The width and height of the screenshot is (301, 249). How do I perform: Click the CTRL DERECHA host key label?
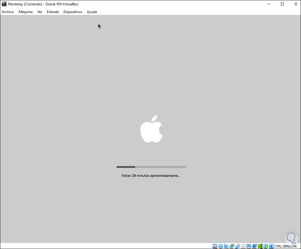pyautogui.click(x=286, y=246)
